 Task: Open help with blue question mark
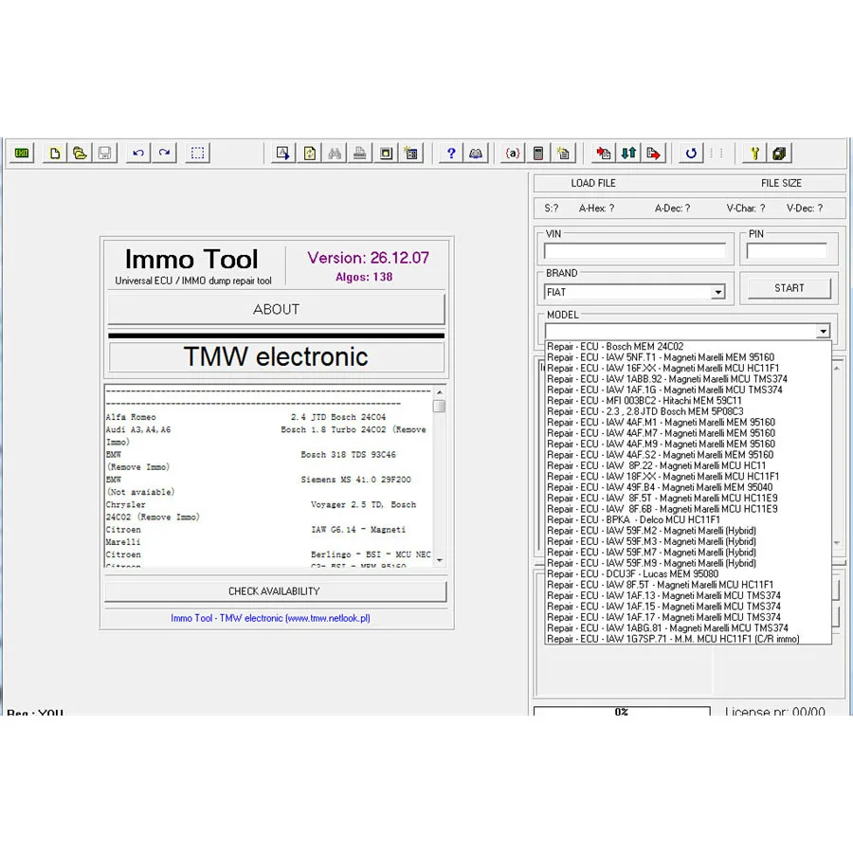451,153
